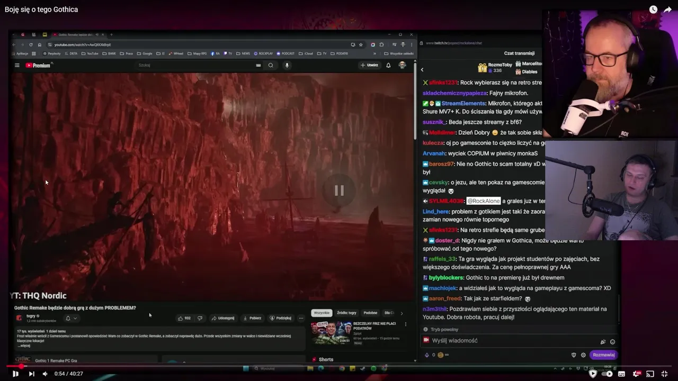The image size is (678, 381).
Task: Click the search magnifier button on YouTube
Action: pyautogui.click(x=271, y=65)
